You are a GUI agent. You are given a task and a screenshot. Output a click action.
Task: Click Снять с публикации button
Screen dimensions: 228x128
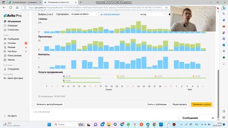coord(157,104)
